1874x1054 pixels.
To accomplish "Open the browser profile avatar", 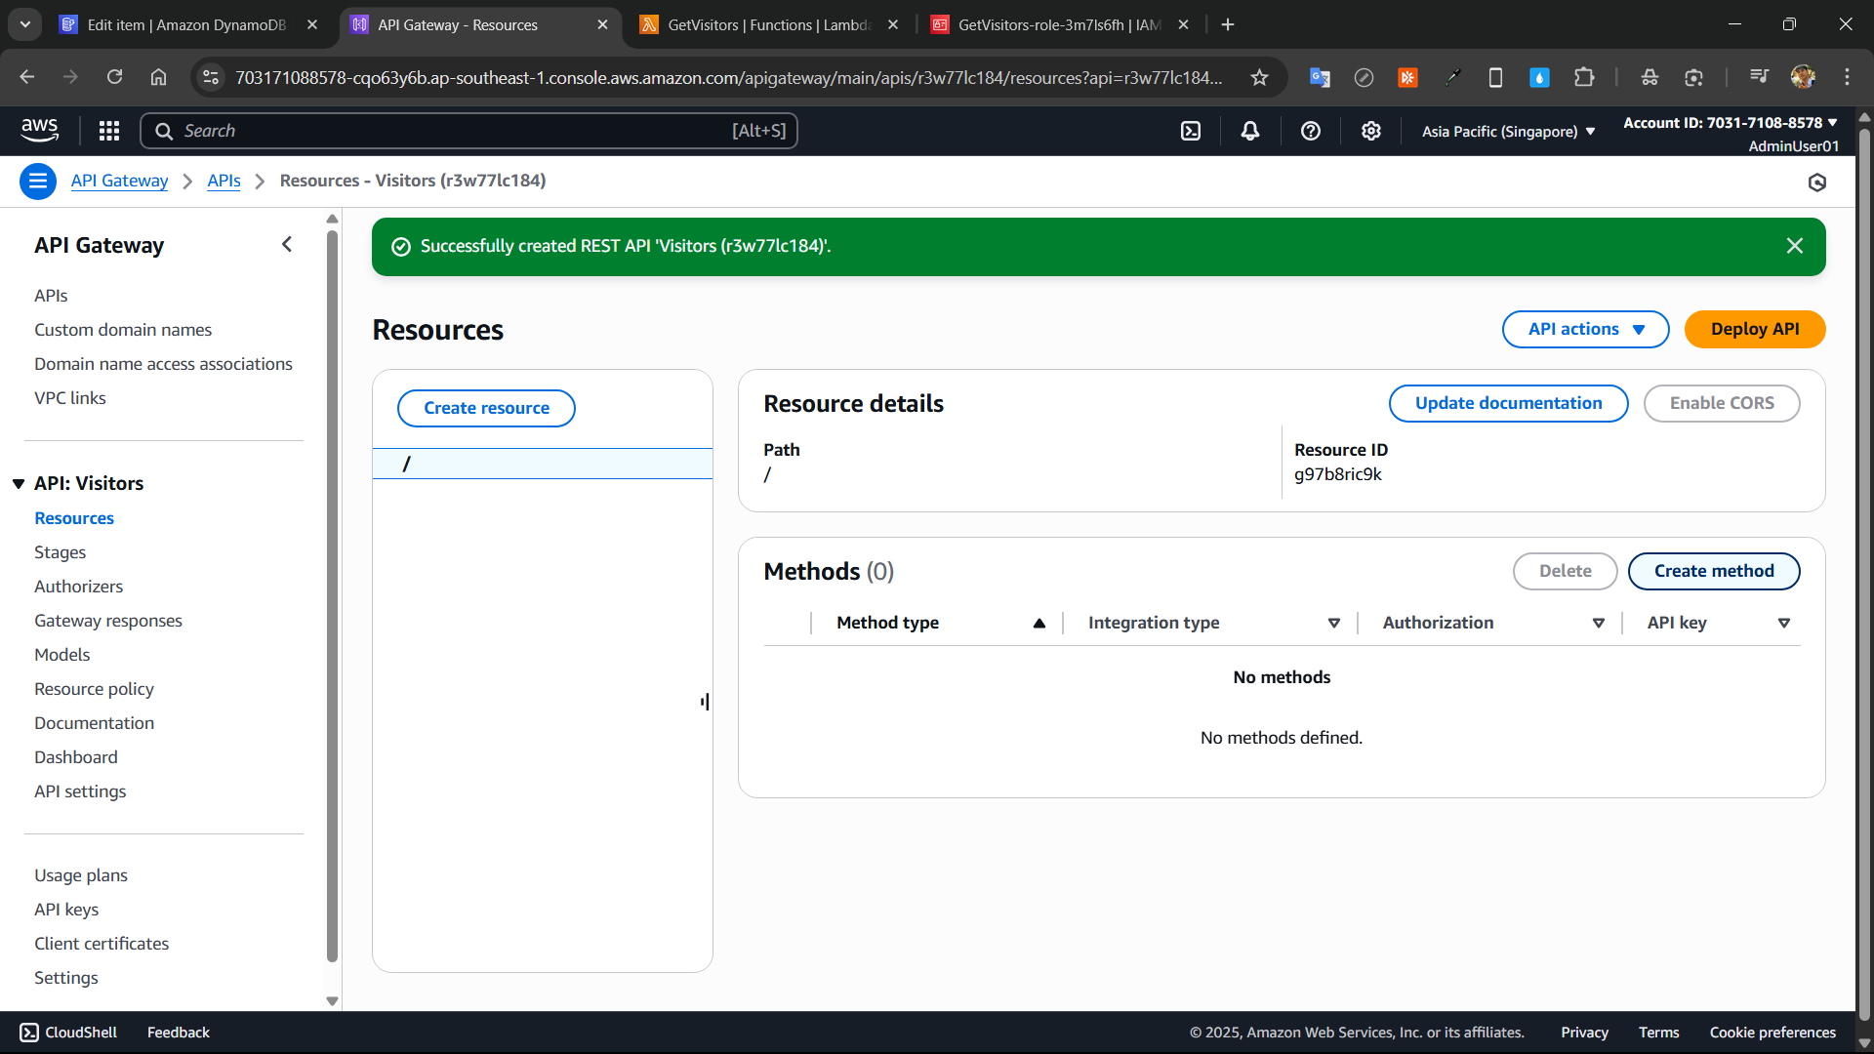I will [x=1803, y=77].
